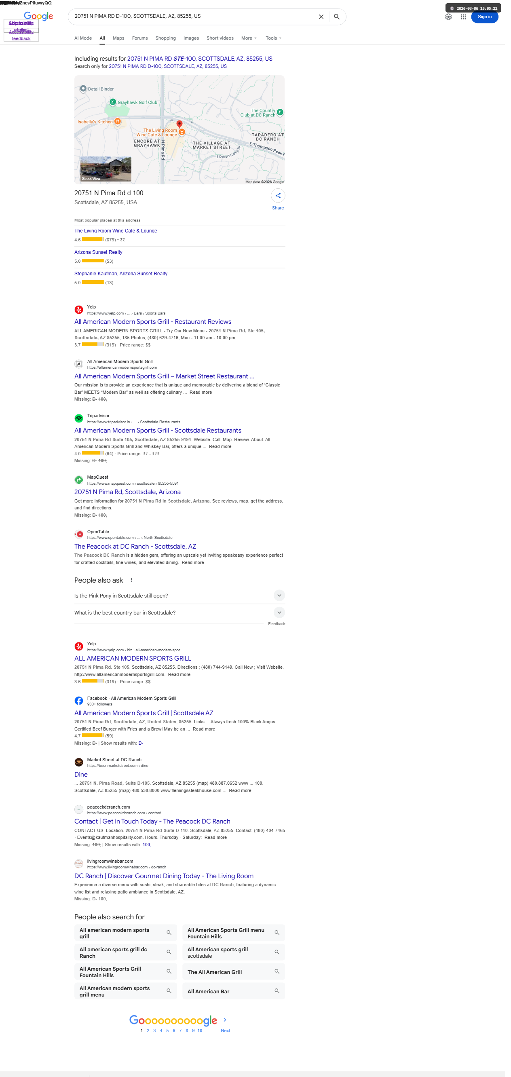The image size is (511, 1077).
Task: Click 'Read more' on Tripadvisor result
Action: coord(222,452)
